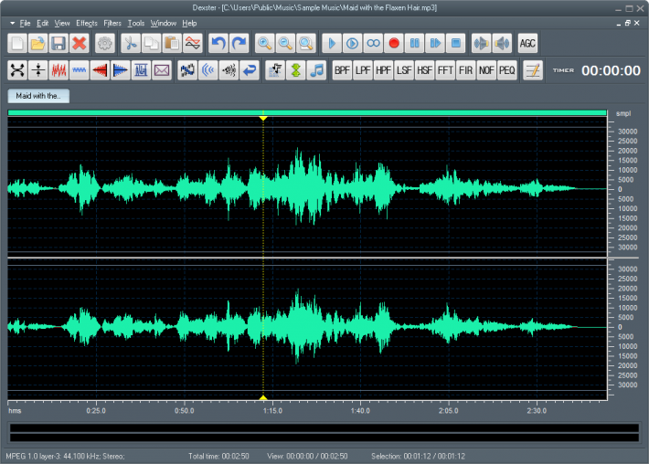The height and width of the screenshot is (464, 649).
Task: Create a new audio file
Action: tap(17, 44)
